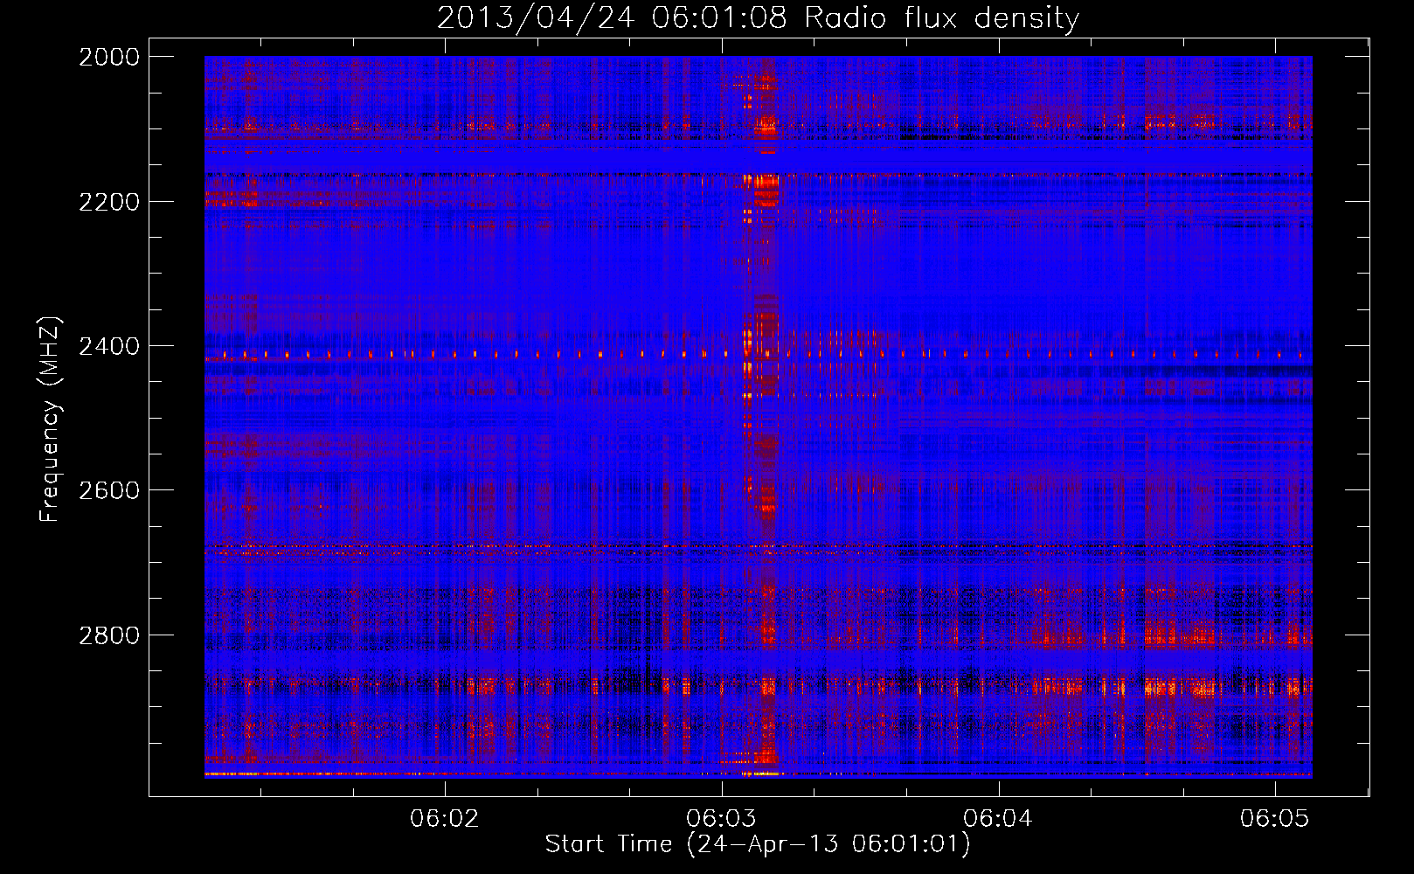The width and height of the screenshot is (1414, 874).
Task: Click the 06:05 time axis label
Action: click(x=1274, y=819)
